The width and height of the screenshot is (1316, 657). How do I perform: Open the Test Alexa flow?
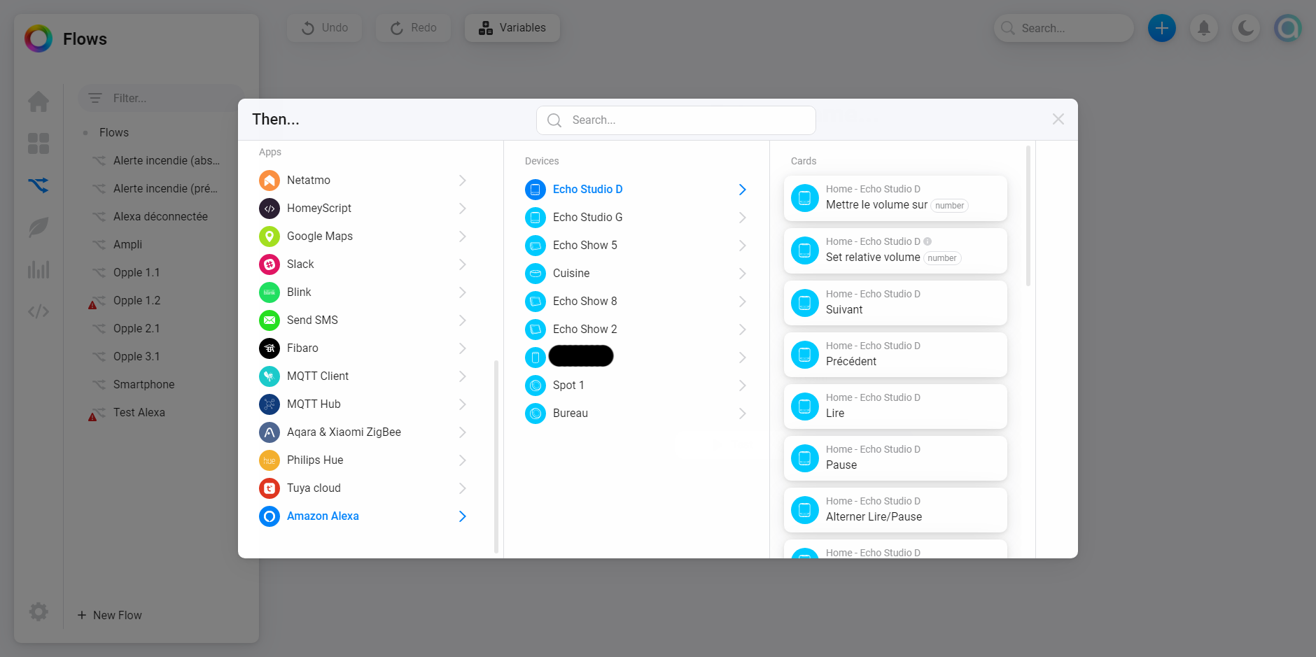point(139,412)
